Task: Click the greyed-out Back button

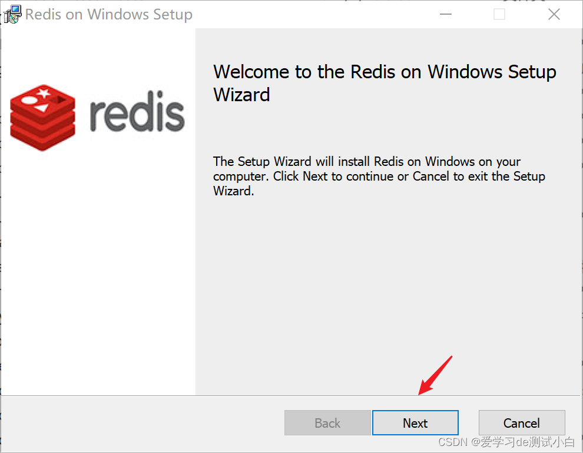Action: point(327,422)
